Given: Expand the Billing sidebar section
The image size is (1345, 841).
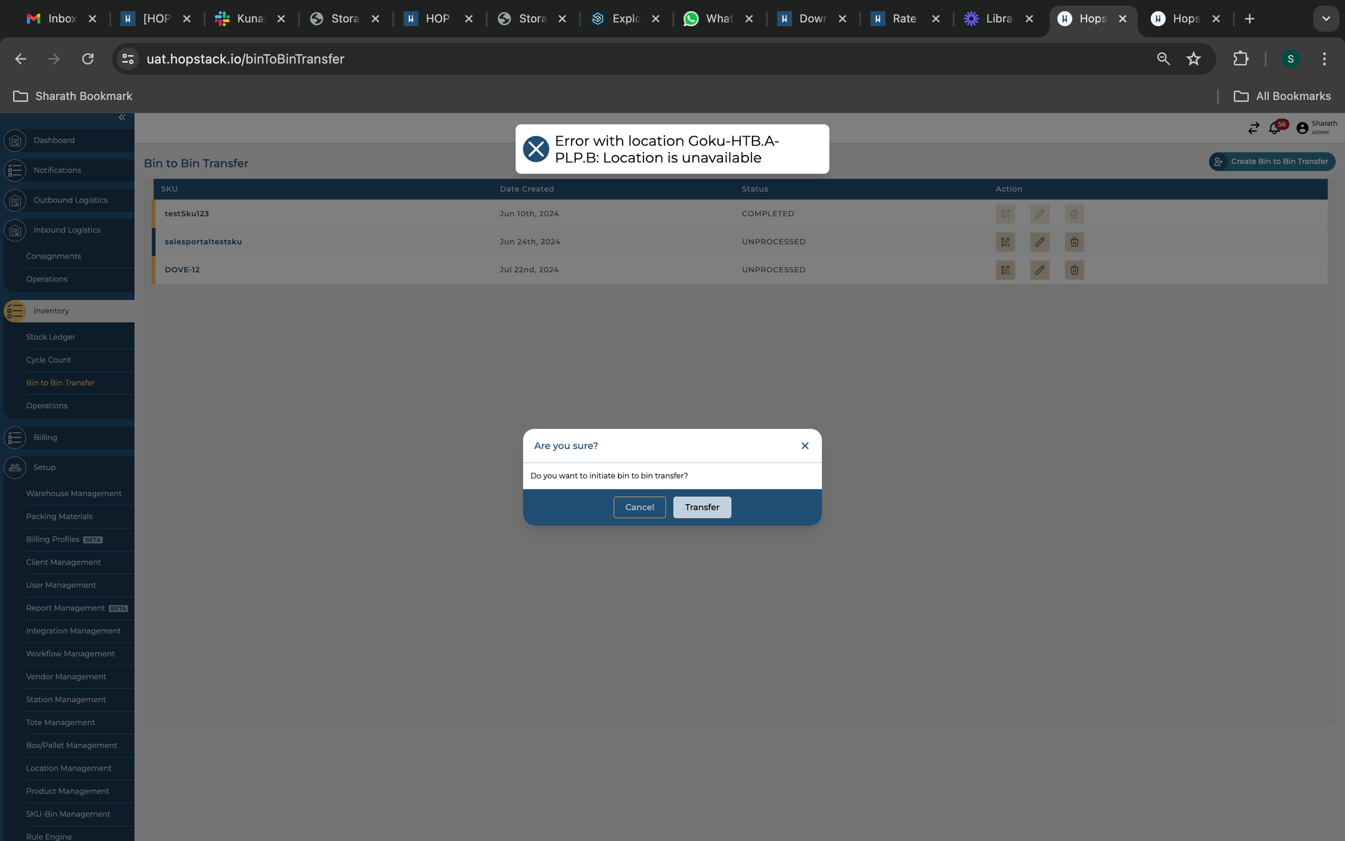Looking at the screenshot, I should [45, 438].
